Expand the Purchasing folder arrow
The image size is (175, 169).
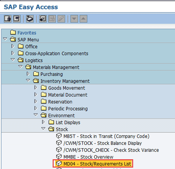tap(28, 74)
